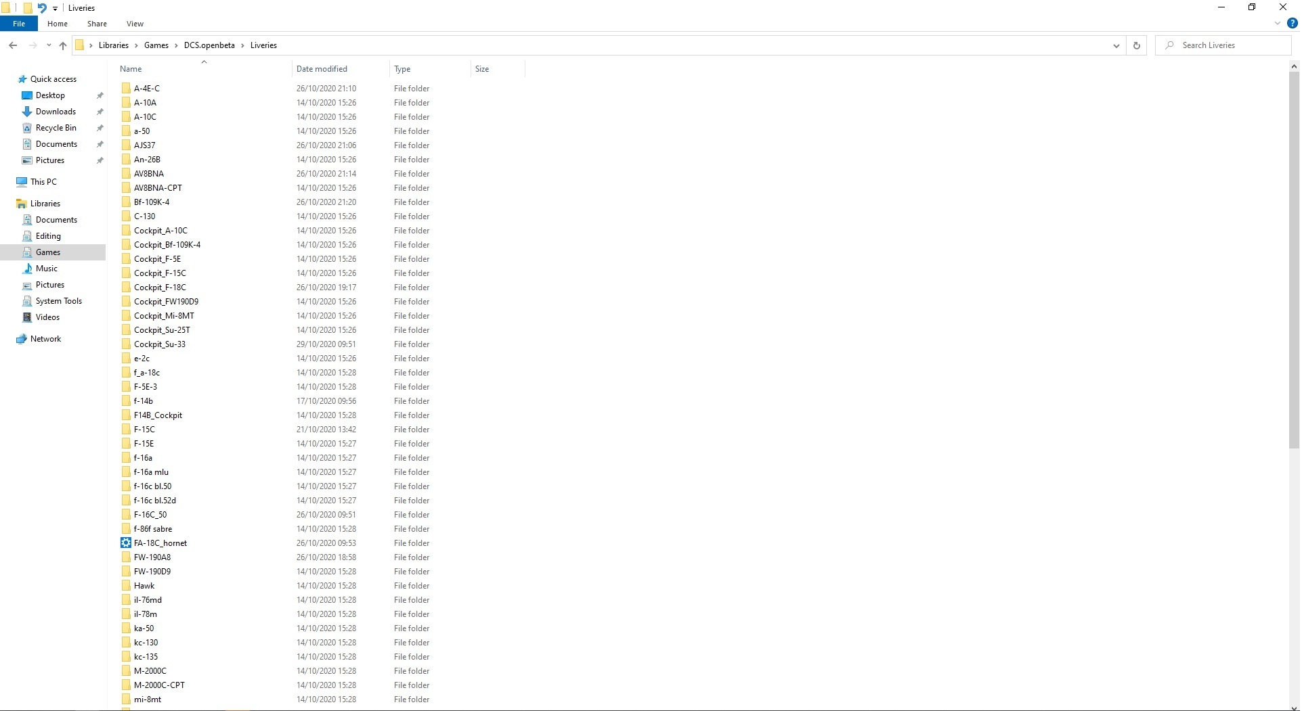1302x711 pixels.
Task: Open the Desktop quick access icon
Action: pyautogui.click(x=27, y=95)
